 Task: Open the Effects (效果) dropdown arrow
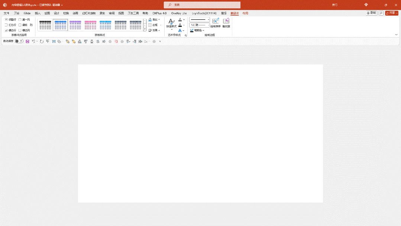(159, 30)
